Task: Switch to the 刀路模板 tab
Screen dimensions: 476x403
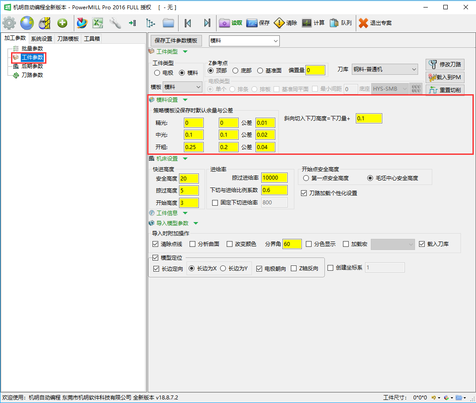Action: 68,38
